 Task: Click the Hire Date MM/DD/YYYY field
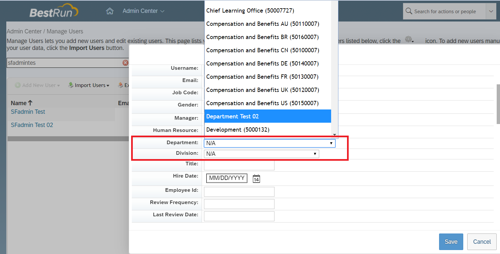click(x=227, y=178)
